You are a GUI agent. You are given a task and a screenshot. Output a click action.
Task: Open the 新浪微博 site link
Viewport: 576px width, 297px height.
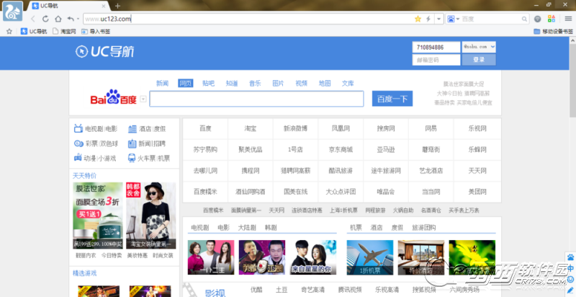tap(295, 128)
